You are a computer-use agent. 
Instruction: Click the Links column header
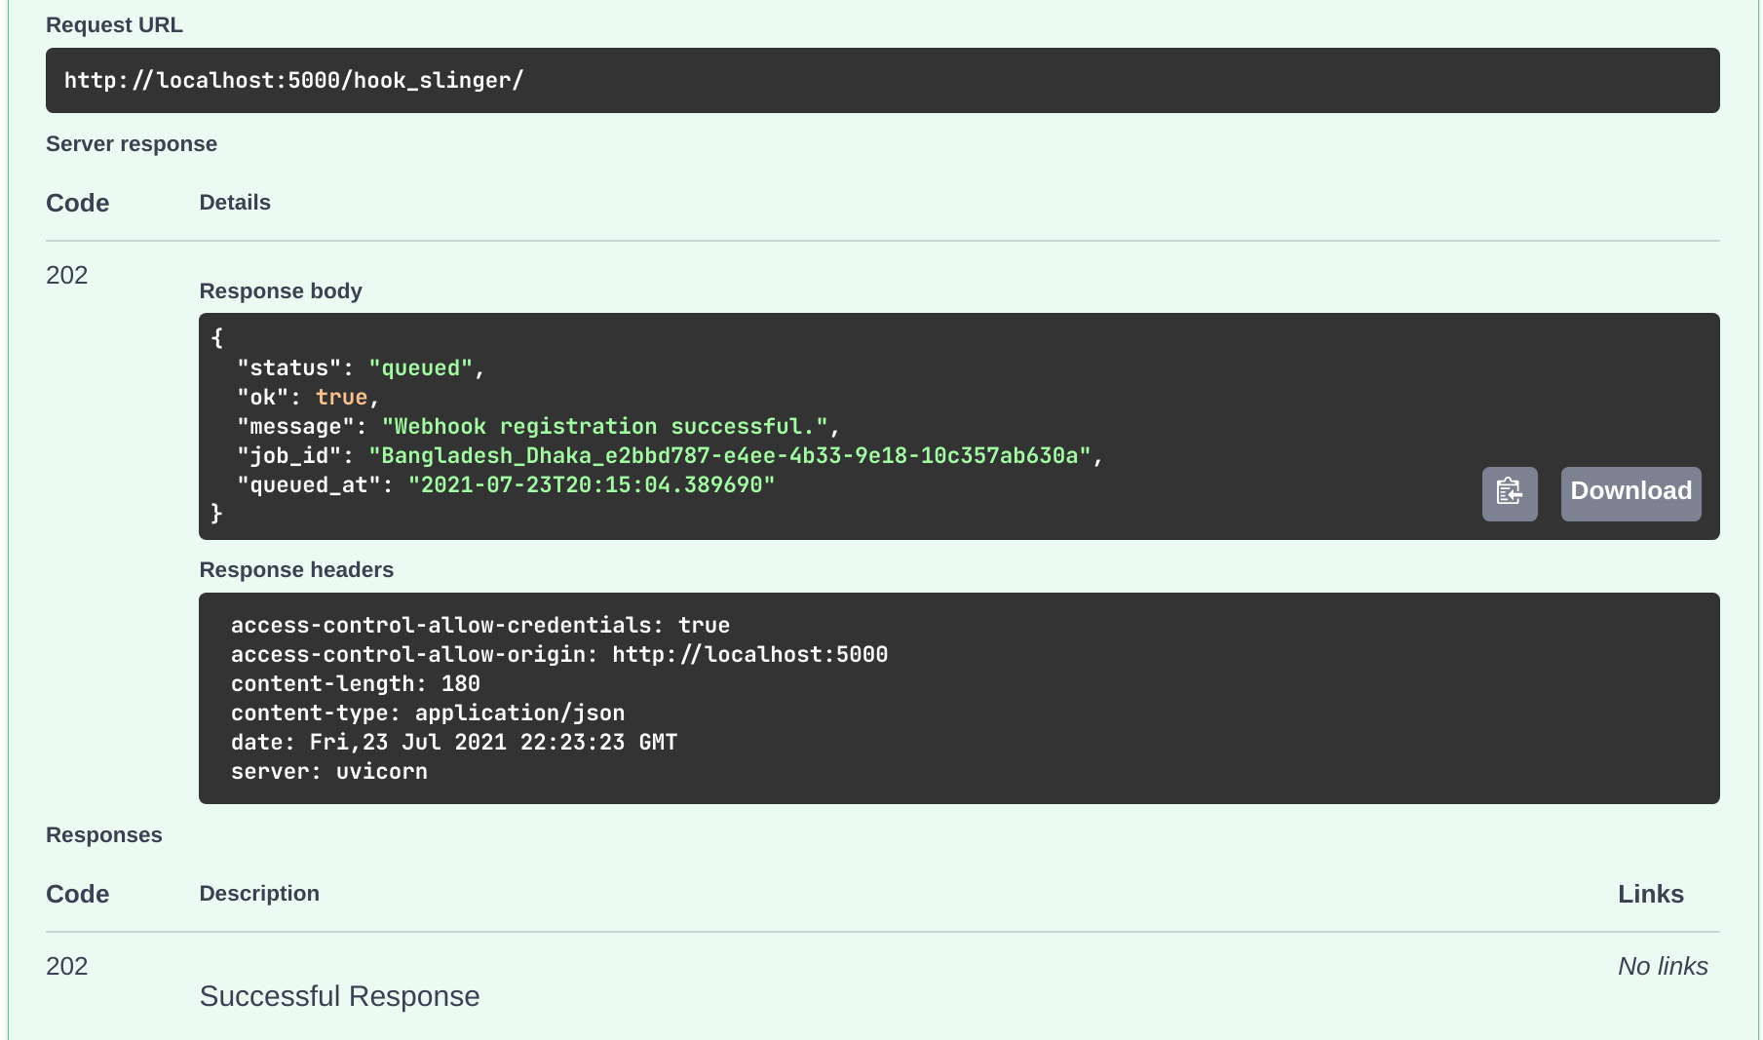(1651, 894)
